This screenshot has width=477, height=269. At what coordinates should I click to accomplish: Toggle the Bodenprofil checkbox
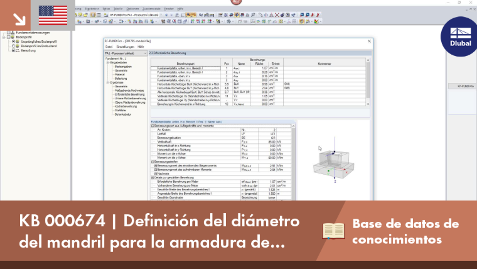pyautogui.click(x=9, y=37)
